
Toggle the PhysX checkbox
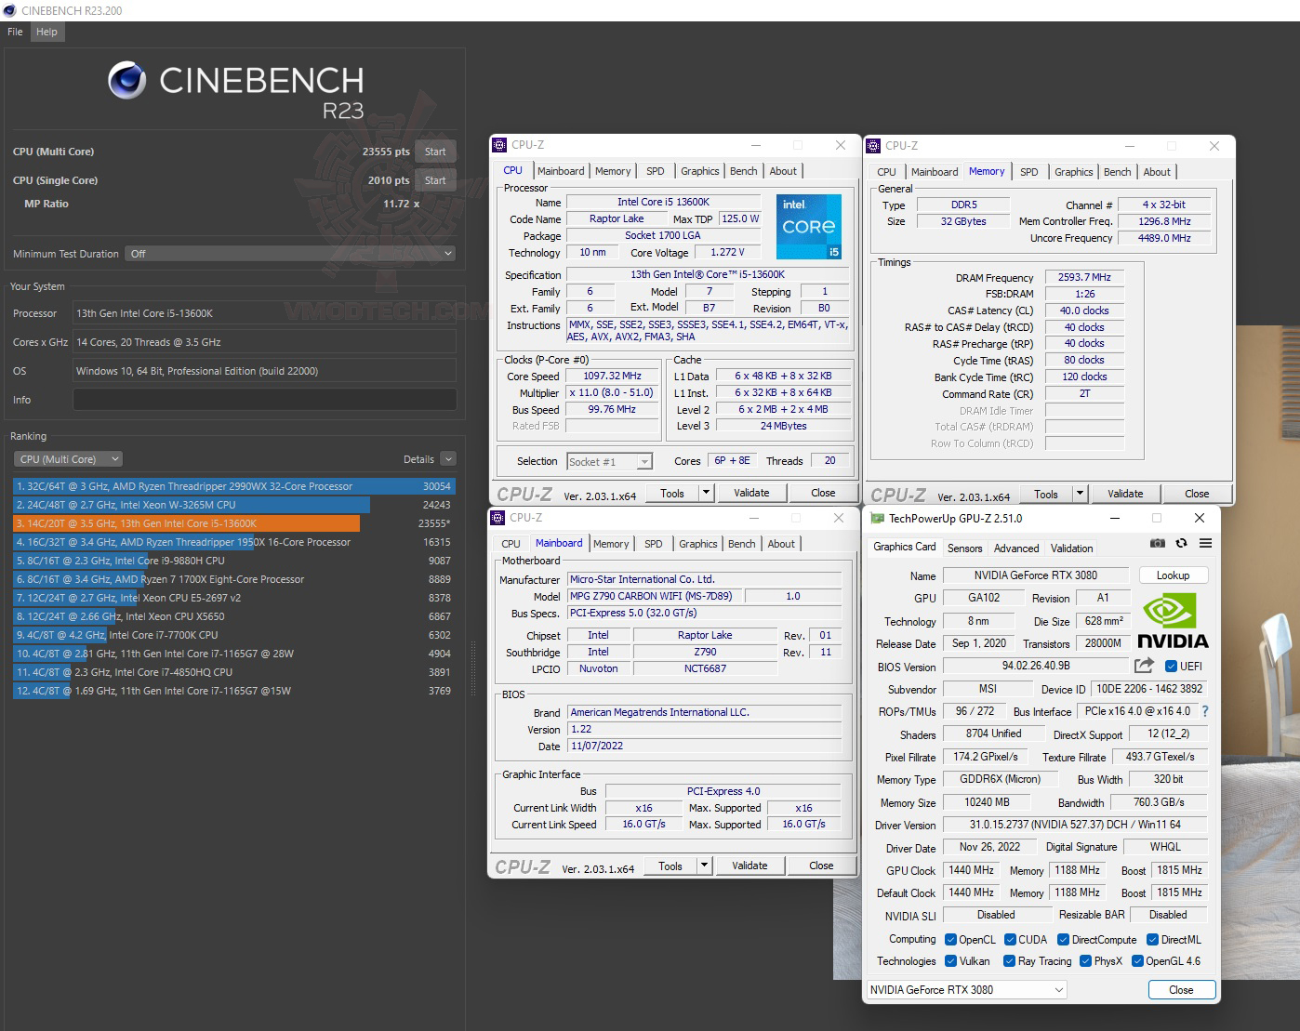tap(1085, 961)
